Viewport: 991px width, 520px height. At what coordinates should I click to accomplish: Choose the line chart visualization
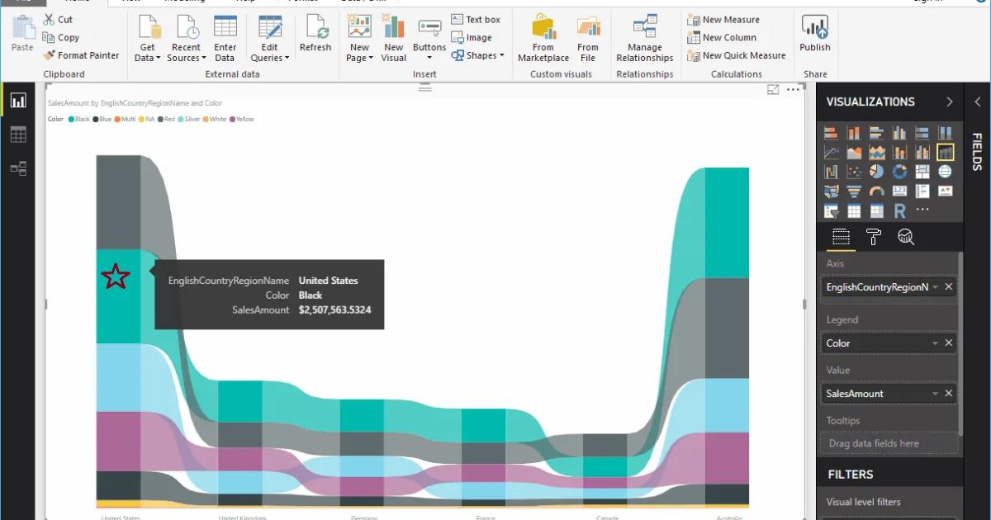tap(832, 153)
